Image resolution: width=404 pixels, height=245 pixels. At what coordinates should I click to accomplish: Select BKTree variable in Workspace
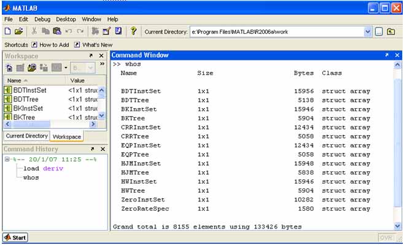point(24,117)
